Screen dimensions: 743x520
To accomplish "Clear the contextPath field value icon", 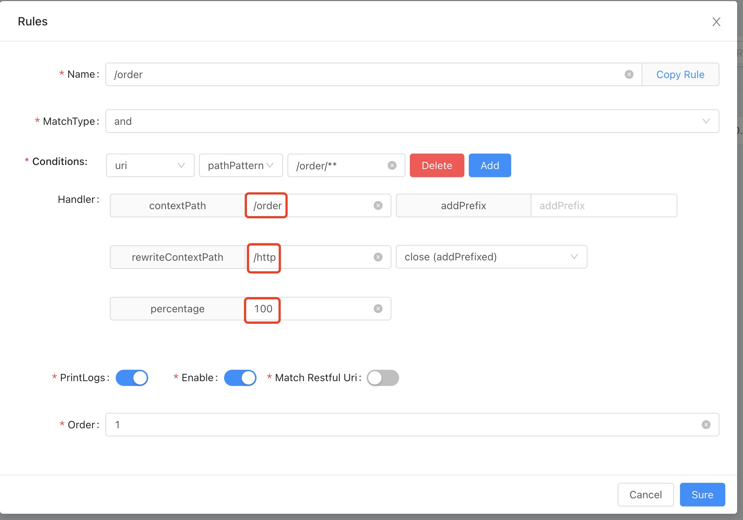I will [378, 205].
